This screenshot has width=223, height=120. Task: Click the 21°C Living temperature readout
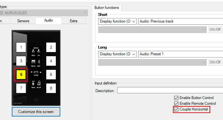click(x=36, y=73)
